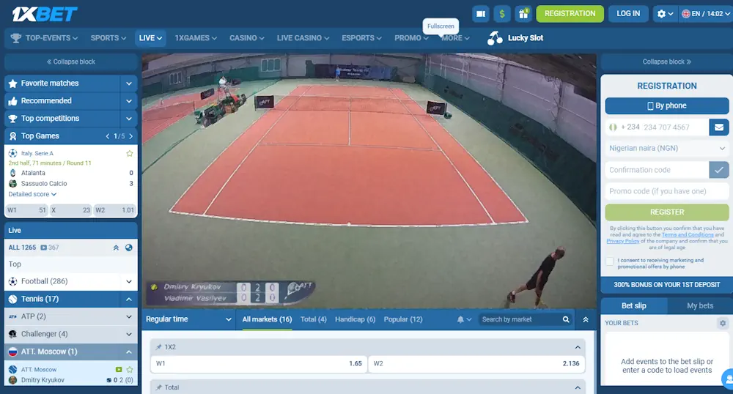Select By phone registration method
Screen dimensions: 733x394
point(666,106)
